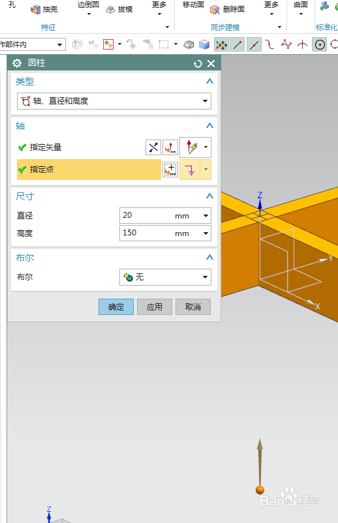The width and height of the screenshot is (338, 523).
Task: Toggle the arc center snap icon
Action: [320, 44]
